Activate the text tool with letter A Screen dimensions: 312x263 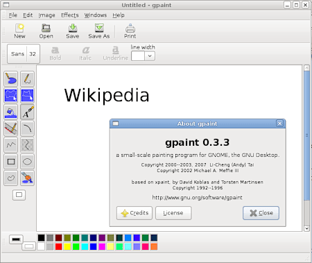(27, 112)
